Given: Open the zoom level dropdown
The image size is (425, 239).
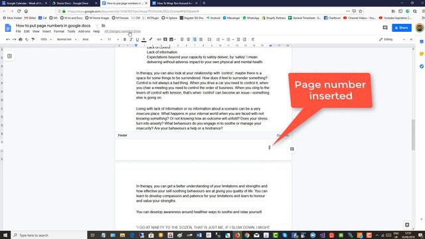Looking at the screenshot, I should (46, 40).
